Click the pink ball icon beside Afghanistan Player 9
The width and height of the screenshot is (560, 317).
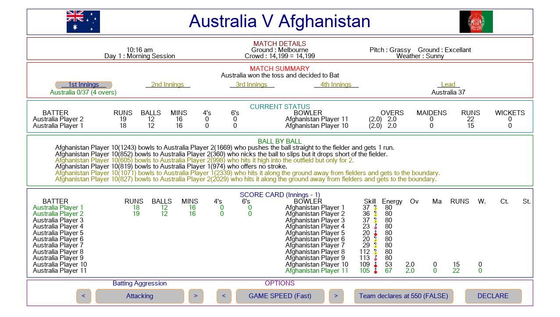pos(375,258)
